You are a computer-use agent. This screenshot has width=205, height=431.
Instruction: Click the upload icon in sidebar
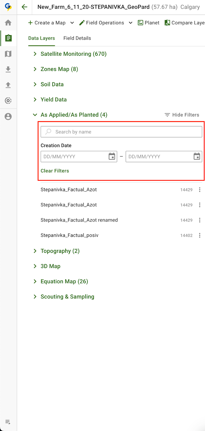click(8, 85)
